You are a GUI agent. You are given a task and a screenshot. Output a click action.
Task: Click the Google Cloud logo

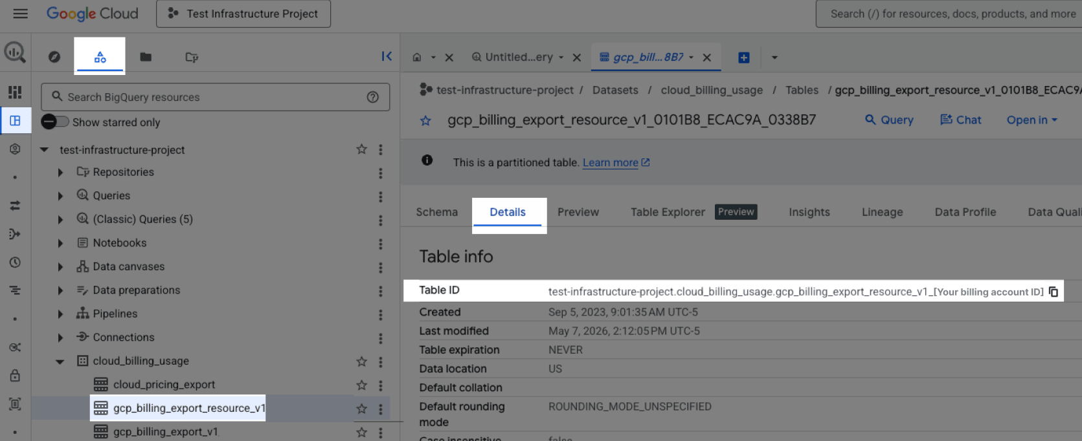[x=92, y=14]
